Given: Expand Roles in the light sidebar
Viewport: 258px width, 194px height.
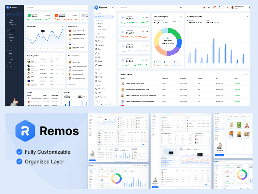Looking at the screenshot, I should (104, 57).
